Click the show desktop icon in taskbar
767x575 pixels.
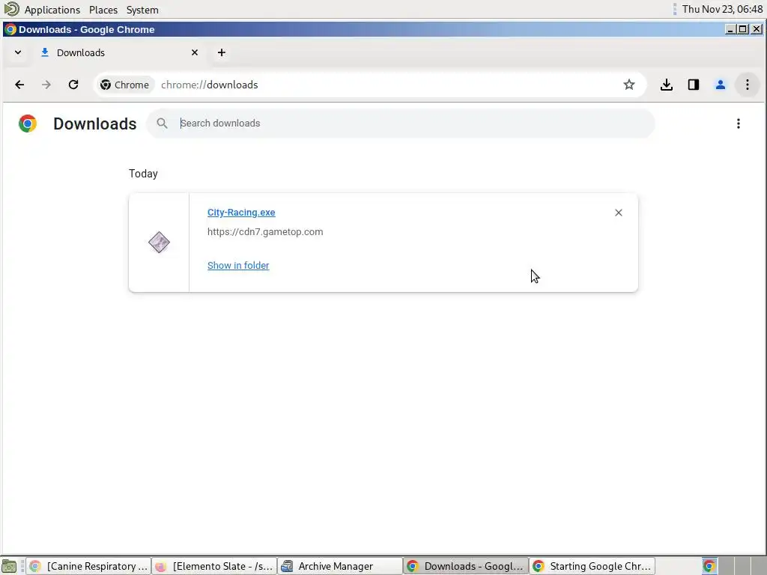(9, 566)
